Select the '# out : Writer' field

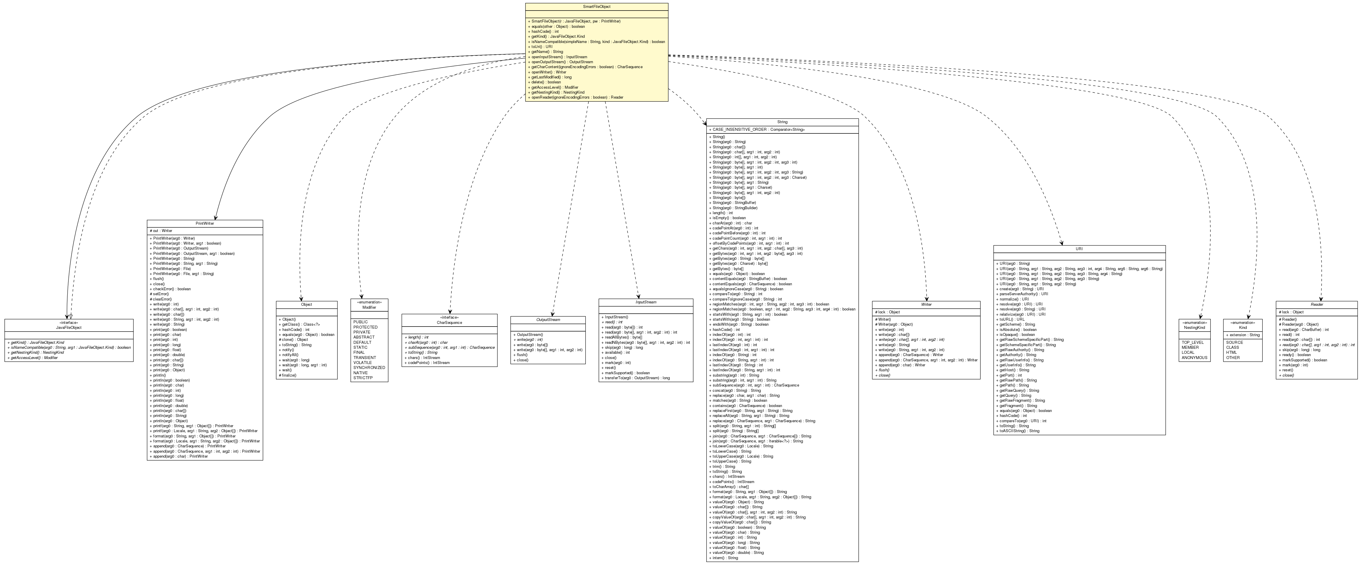(161, 231)
